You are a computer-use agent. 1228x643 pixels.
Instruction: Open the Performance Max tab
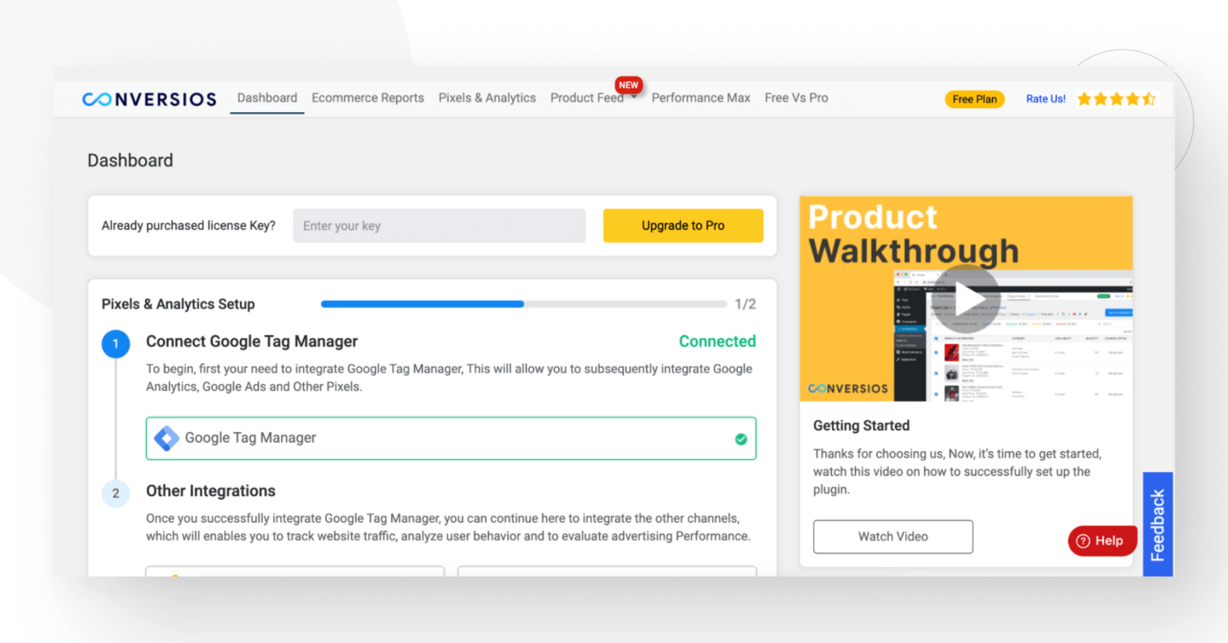tap(701, 98)
